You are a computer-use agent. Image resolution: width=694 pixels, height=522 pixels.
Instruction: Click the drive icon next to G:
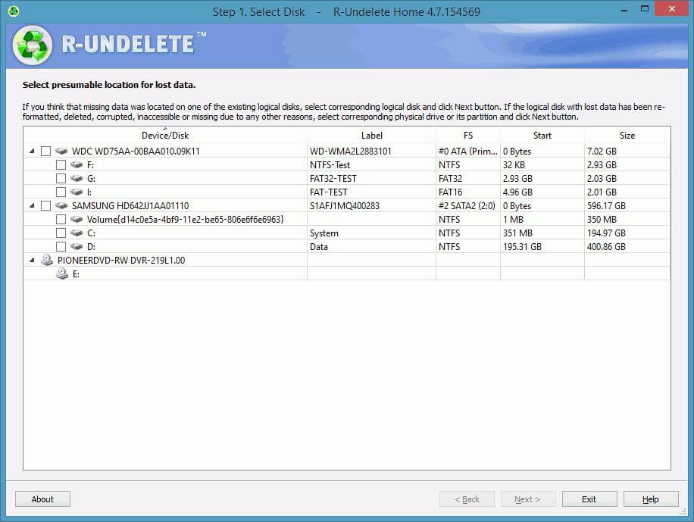(77, 179)
